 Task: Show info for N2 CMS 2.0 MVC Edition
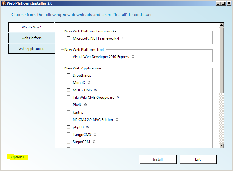[x=117, y=119]
